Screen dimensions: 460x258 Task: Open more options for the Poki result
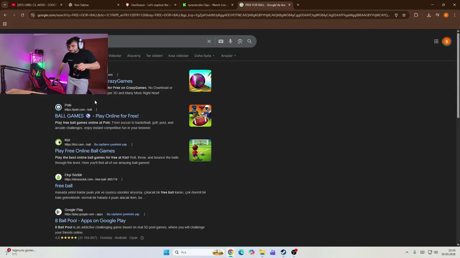(x=96, y=110)
